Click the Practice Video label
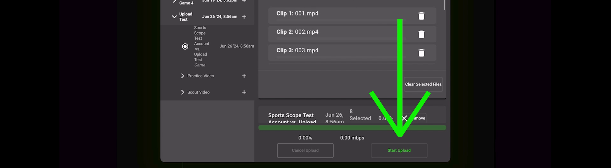The image size is (611, 168). click(x=200, y=76)
